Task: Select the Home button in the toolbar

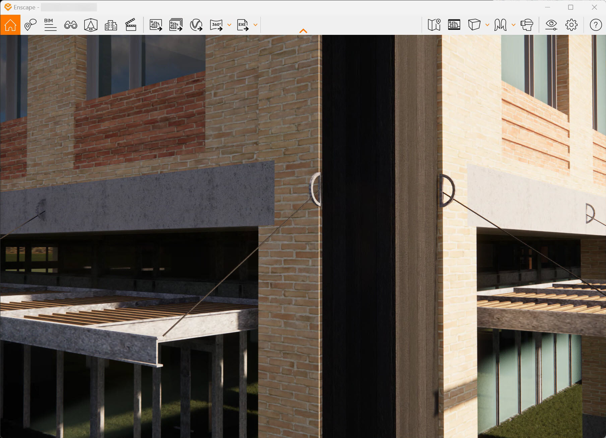Action: (x=10, y=24)
